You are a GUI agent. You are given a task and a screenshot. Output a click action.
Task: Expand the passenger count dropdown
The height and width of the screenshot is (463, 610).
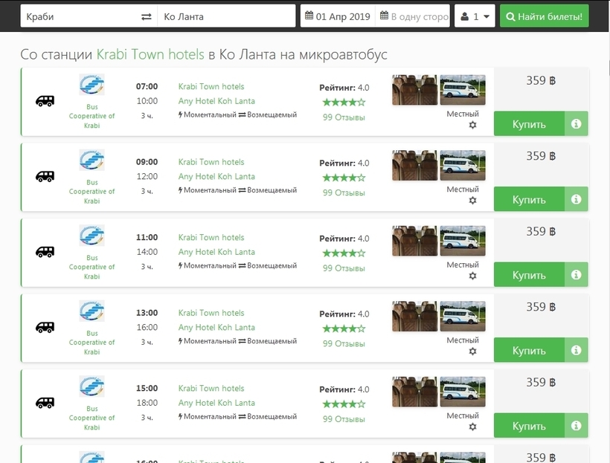(475, 16)
